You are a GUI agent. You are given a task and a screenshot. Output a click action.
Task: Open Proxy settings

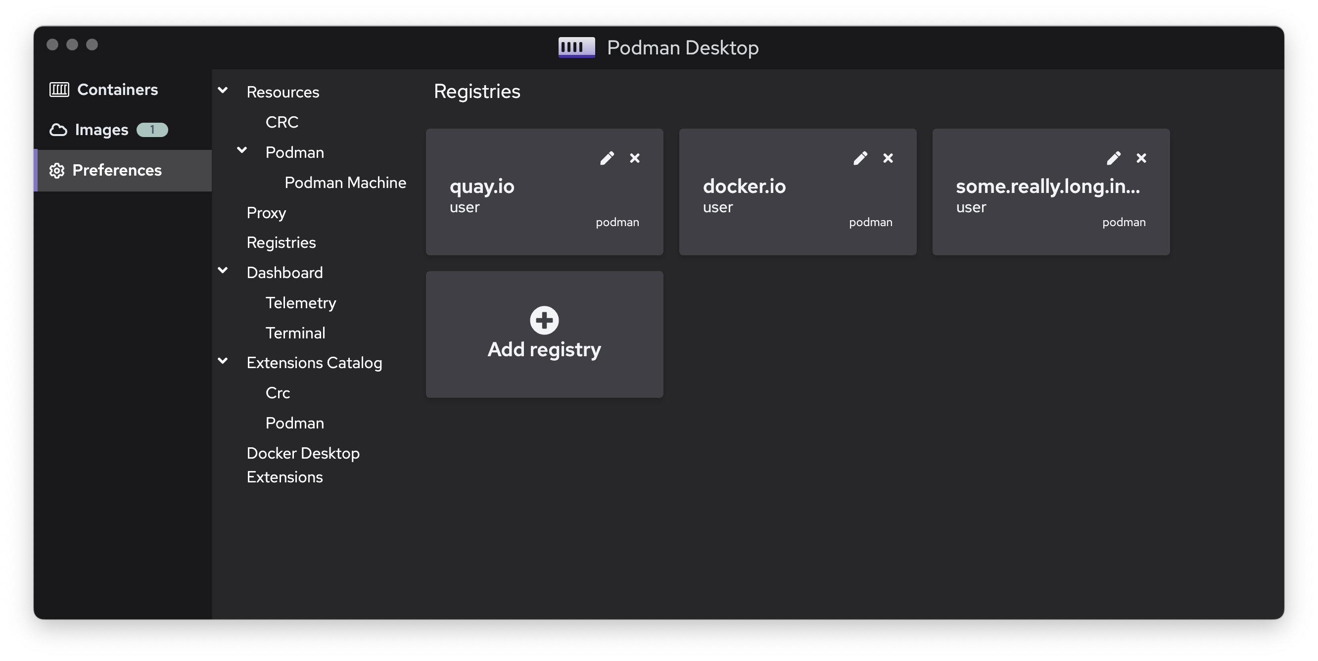(x=266, y=212)
